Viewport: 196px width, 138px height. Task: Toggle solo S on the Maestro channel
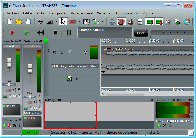pos(19,90)
